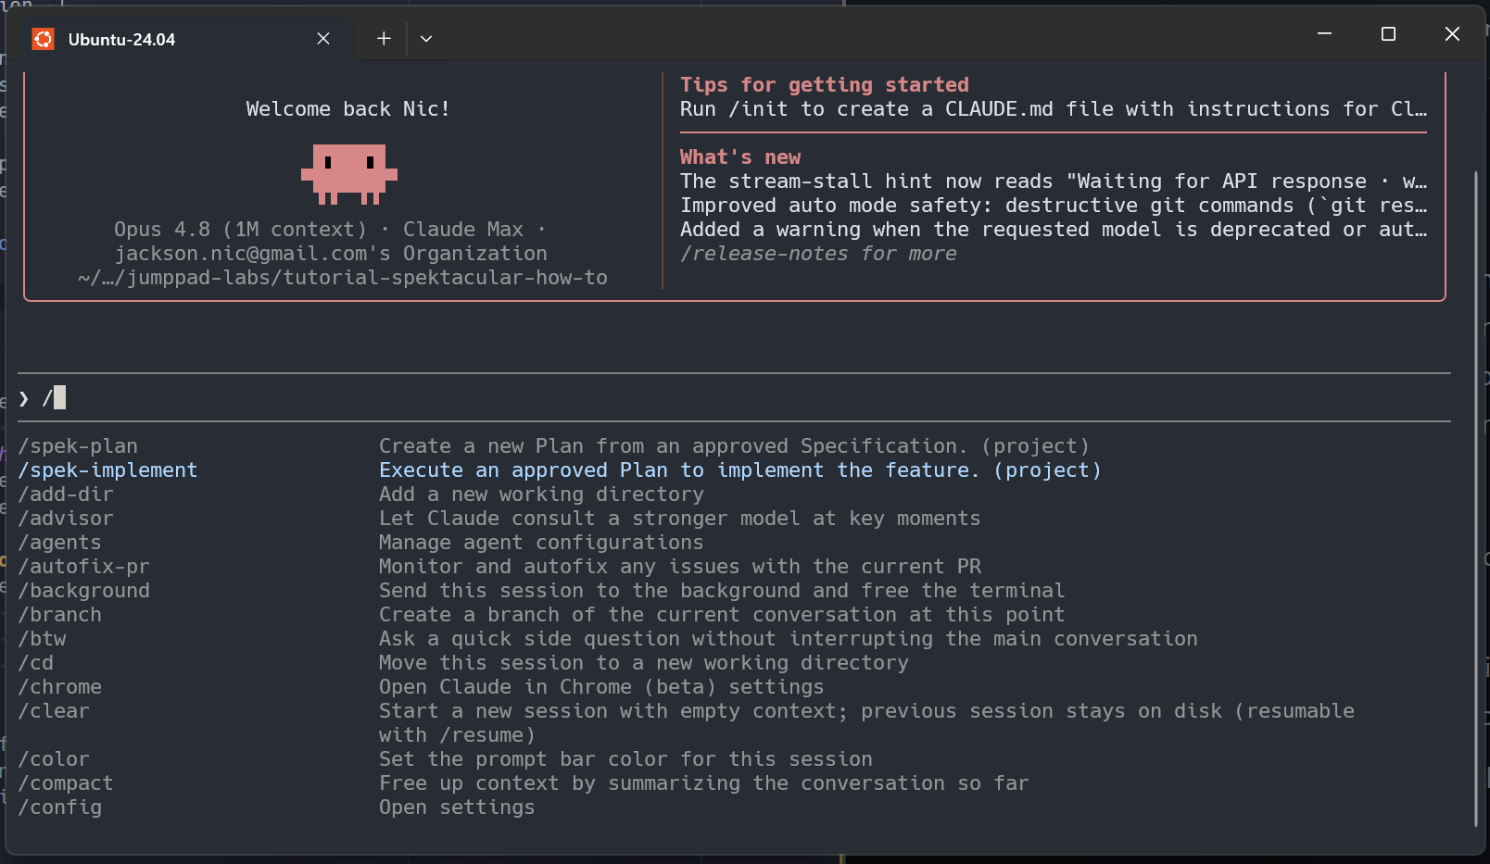Click 'Monitor and autofix any issues' description
This screenshot has height=864, width=1490.
[680, 567]
